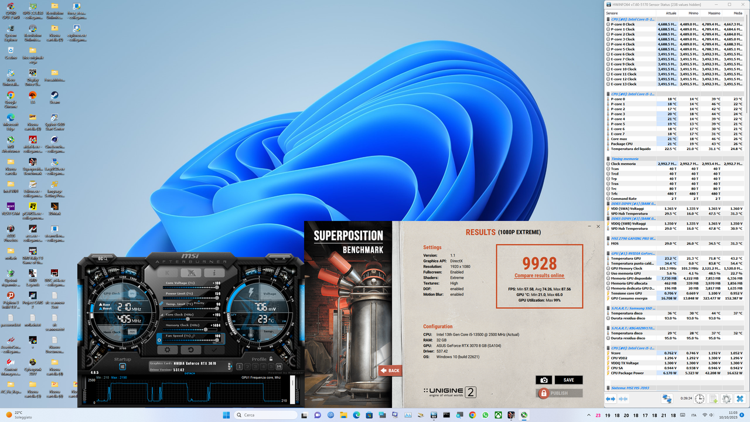750x422 pixels.
Task: Open Afterburner settings with the gear icon
Action: pyautogui.click(x=167, y=350)
